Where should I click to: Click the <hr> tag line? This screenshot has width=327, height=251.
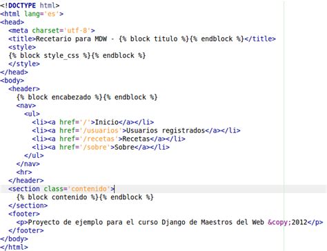point(24,172)
